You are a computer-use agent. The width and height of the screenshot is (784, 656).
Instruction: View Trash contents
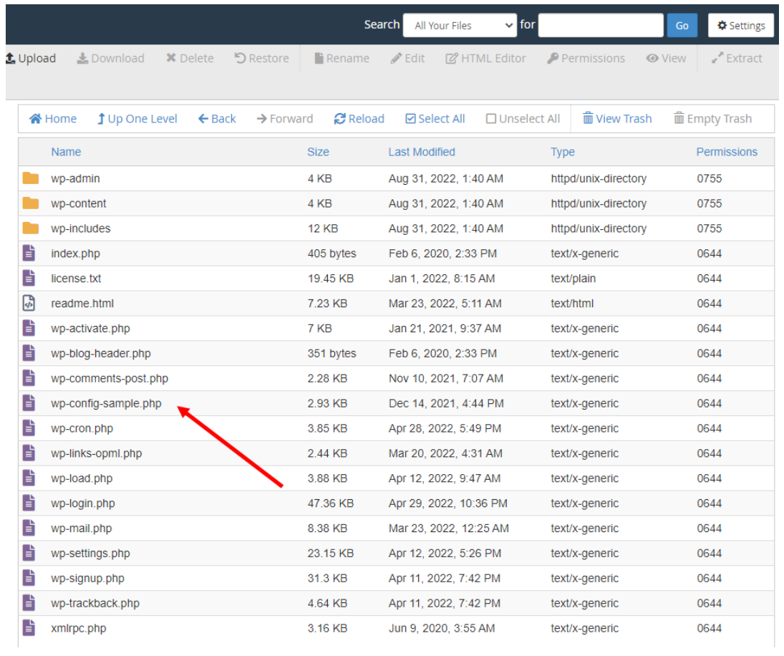coord(617,118)
